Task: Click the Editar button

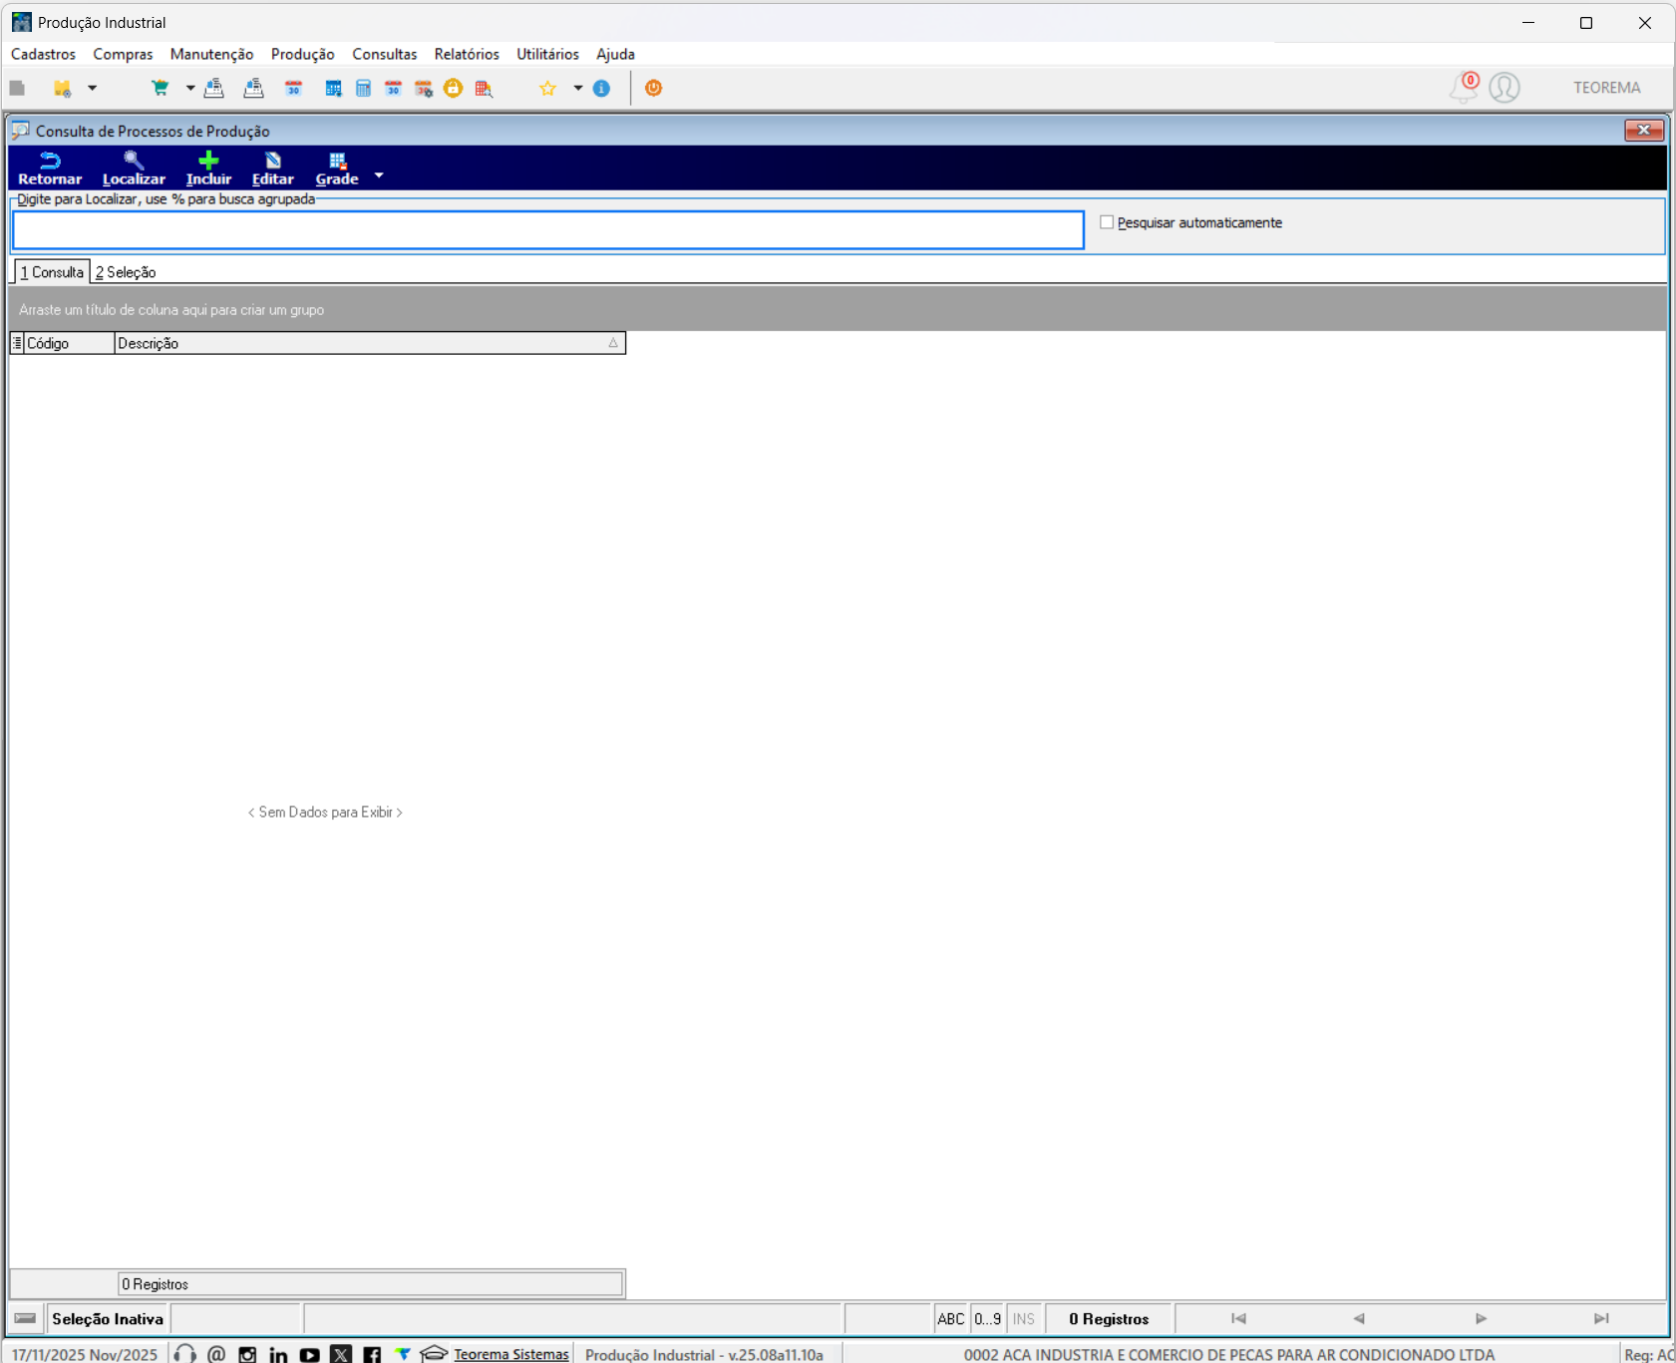Action: (x=273, y=169)
